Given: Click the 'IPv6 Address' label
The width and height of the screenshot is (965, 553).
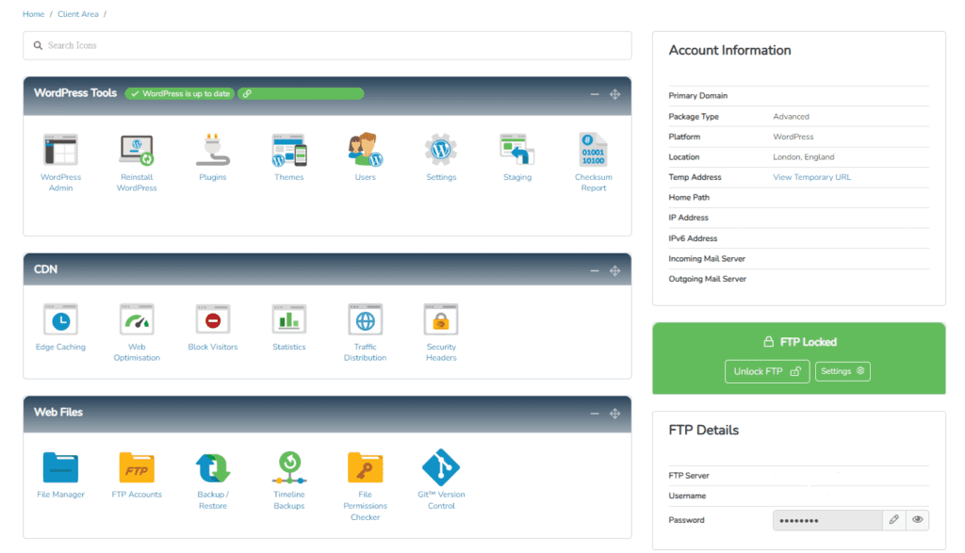Looking at the screenshot, I should point(693,238).
